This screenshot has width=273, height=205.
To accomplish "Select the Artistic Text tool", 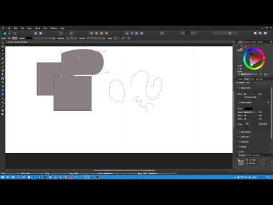I will (x=3, y=102).
